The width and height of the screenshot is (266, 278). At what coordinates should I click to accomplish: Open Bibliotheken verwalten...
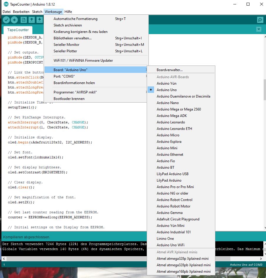[x=96, y=38]
